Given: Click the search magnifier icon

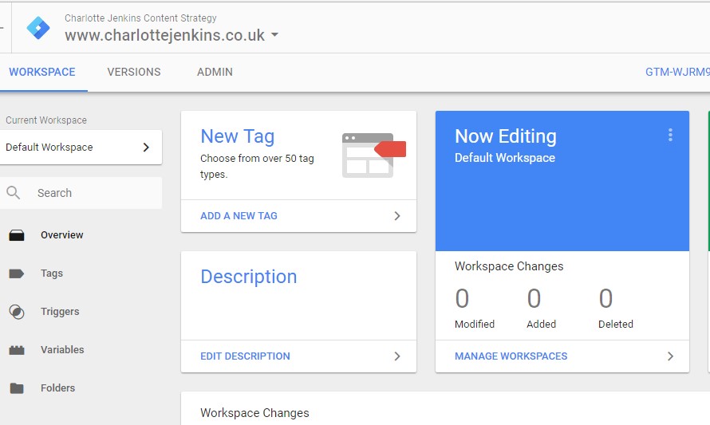Looking at the screenshot, I should (x=13, y=193).
